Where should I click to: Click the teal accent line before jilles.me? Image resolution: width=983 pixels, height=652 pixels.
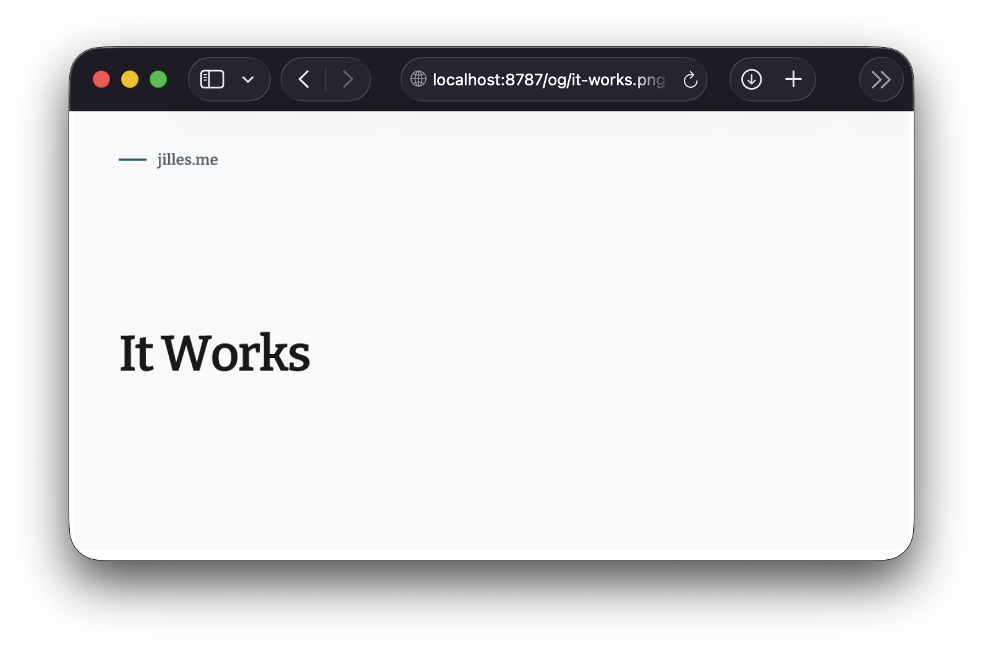tap(132, 160)
